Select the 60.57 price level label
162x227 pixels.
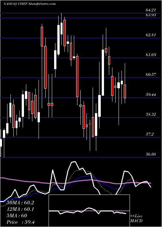click(x=151, y=75)
